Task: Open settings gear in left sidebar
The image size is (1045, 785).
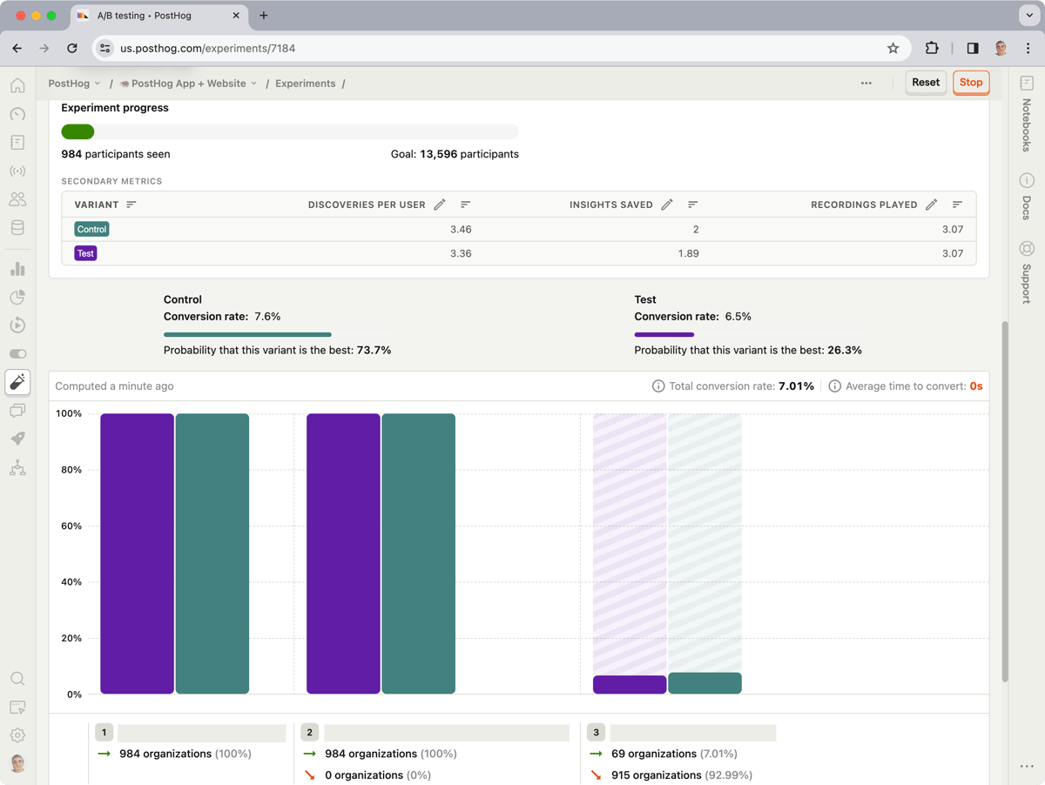Action: [x=17, y=735]
